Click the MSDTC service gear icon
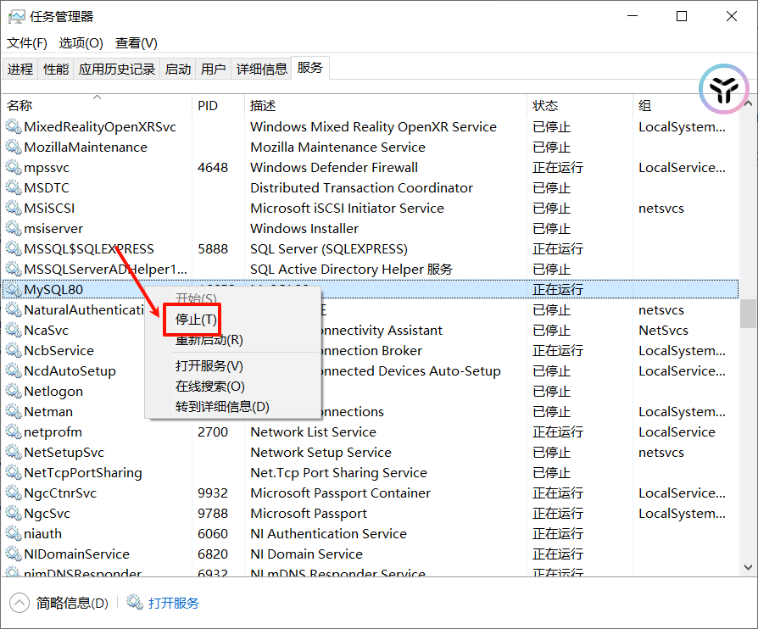Viewport: 758px width, 629px height. 14,187
